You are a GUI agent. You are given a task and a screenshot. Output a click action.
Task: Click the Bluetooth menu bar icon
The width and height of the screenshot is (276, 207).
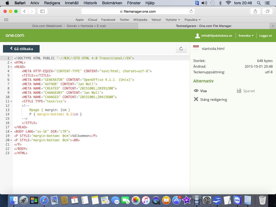(220, 3)
